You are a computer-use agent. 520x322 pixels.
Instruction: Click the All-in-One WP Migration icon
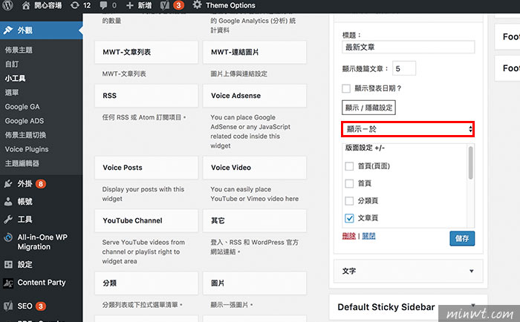8,237
